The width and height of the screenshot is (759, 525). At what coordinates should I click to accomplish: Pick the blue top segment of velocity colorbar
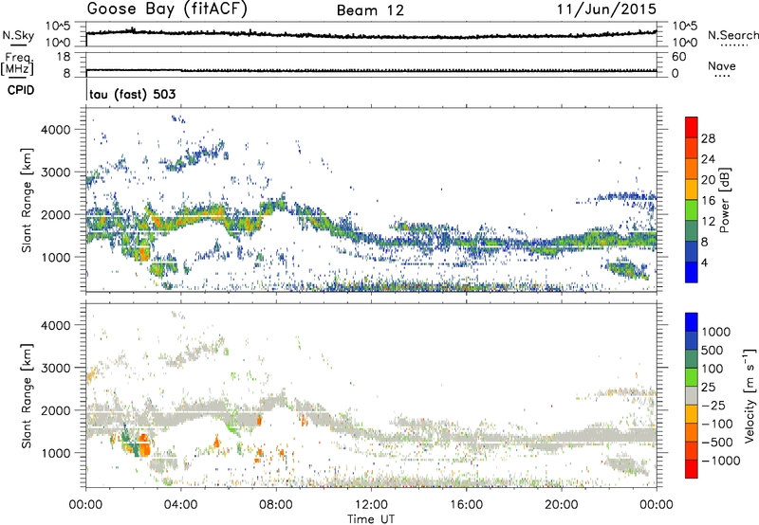[x=692, y=322]
